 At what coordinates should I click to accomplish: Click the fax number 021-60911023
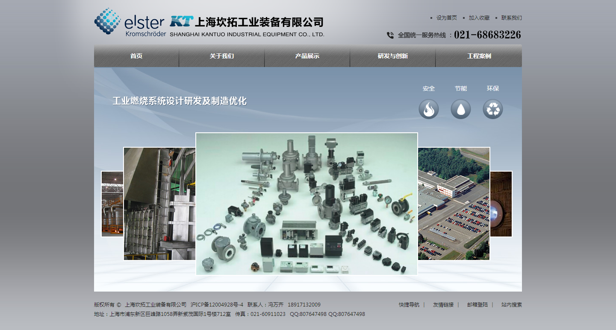268,314
